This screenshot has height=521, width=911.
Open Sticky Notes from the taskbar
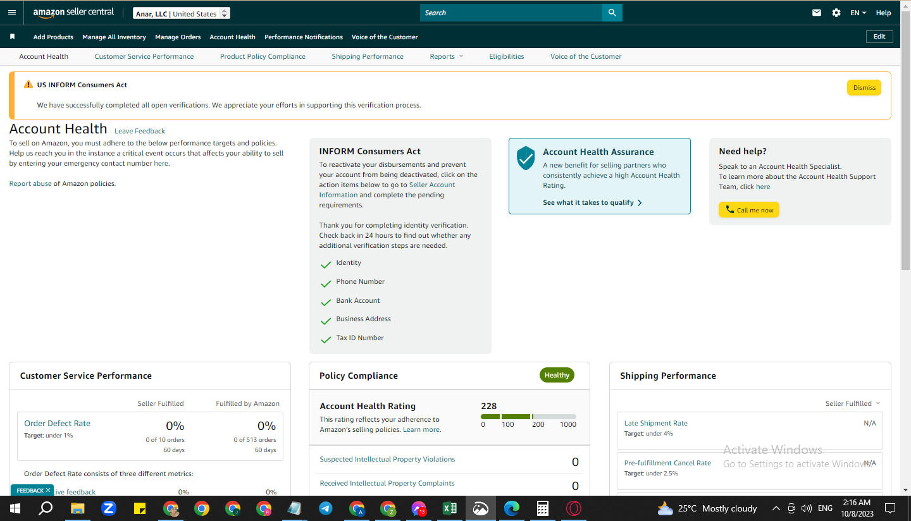pos(140,508)
